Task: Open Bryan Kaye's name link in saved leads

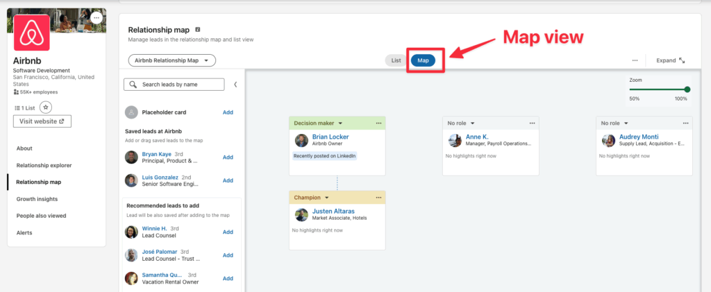Action: point(156,154)
